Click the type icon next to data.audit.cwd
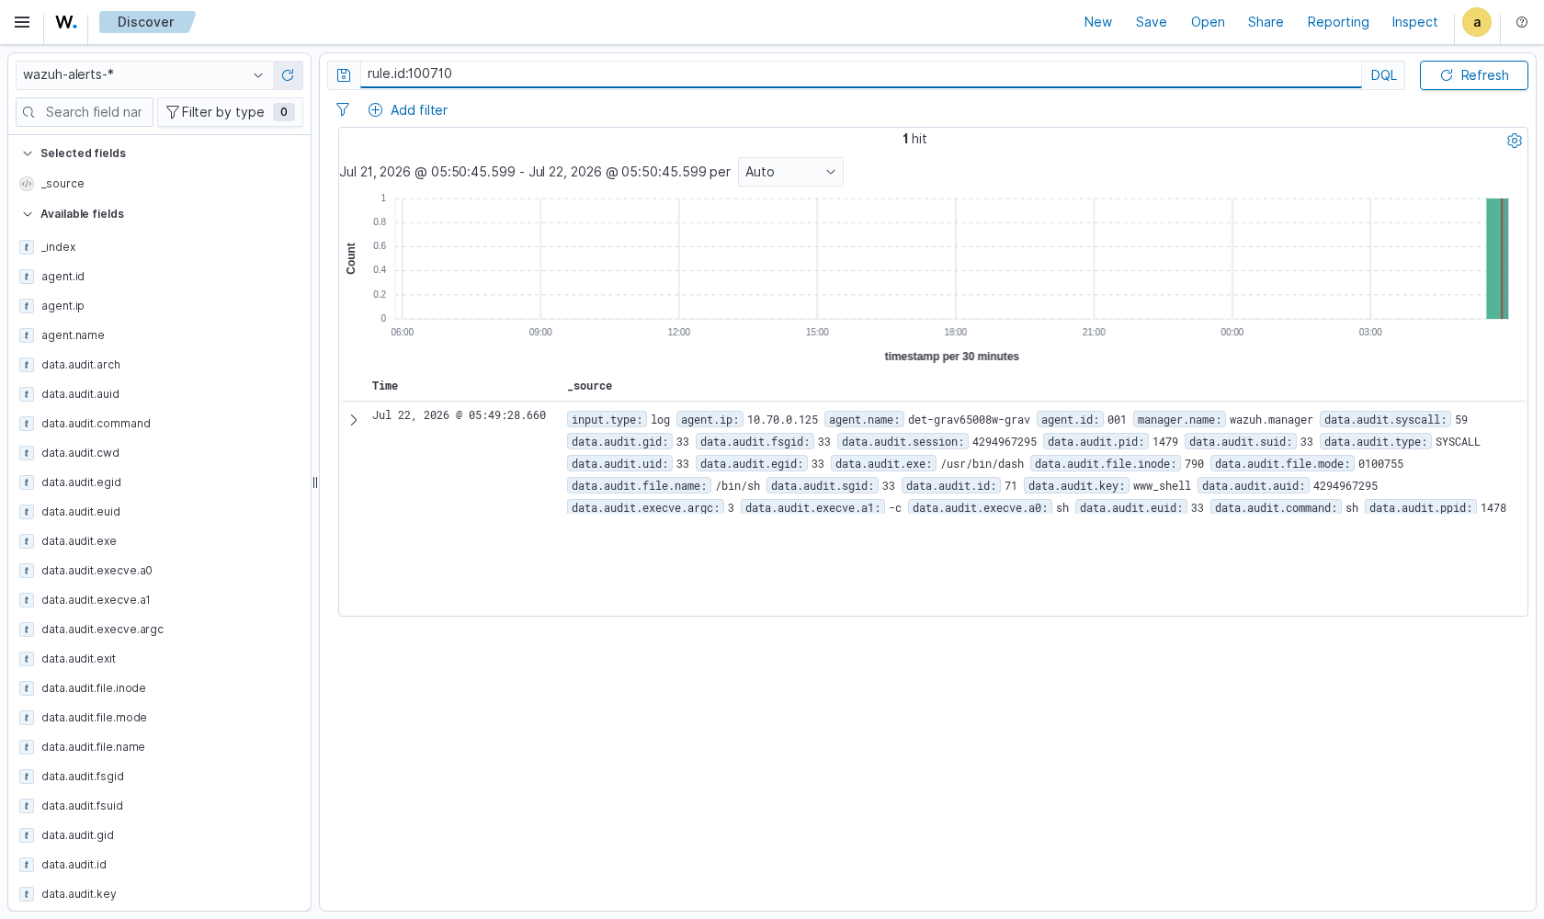 27,453
